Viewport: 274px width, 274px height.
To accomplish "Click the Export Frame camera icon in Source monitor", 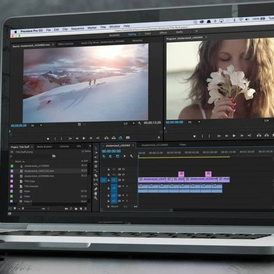I will 128,138.
